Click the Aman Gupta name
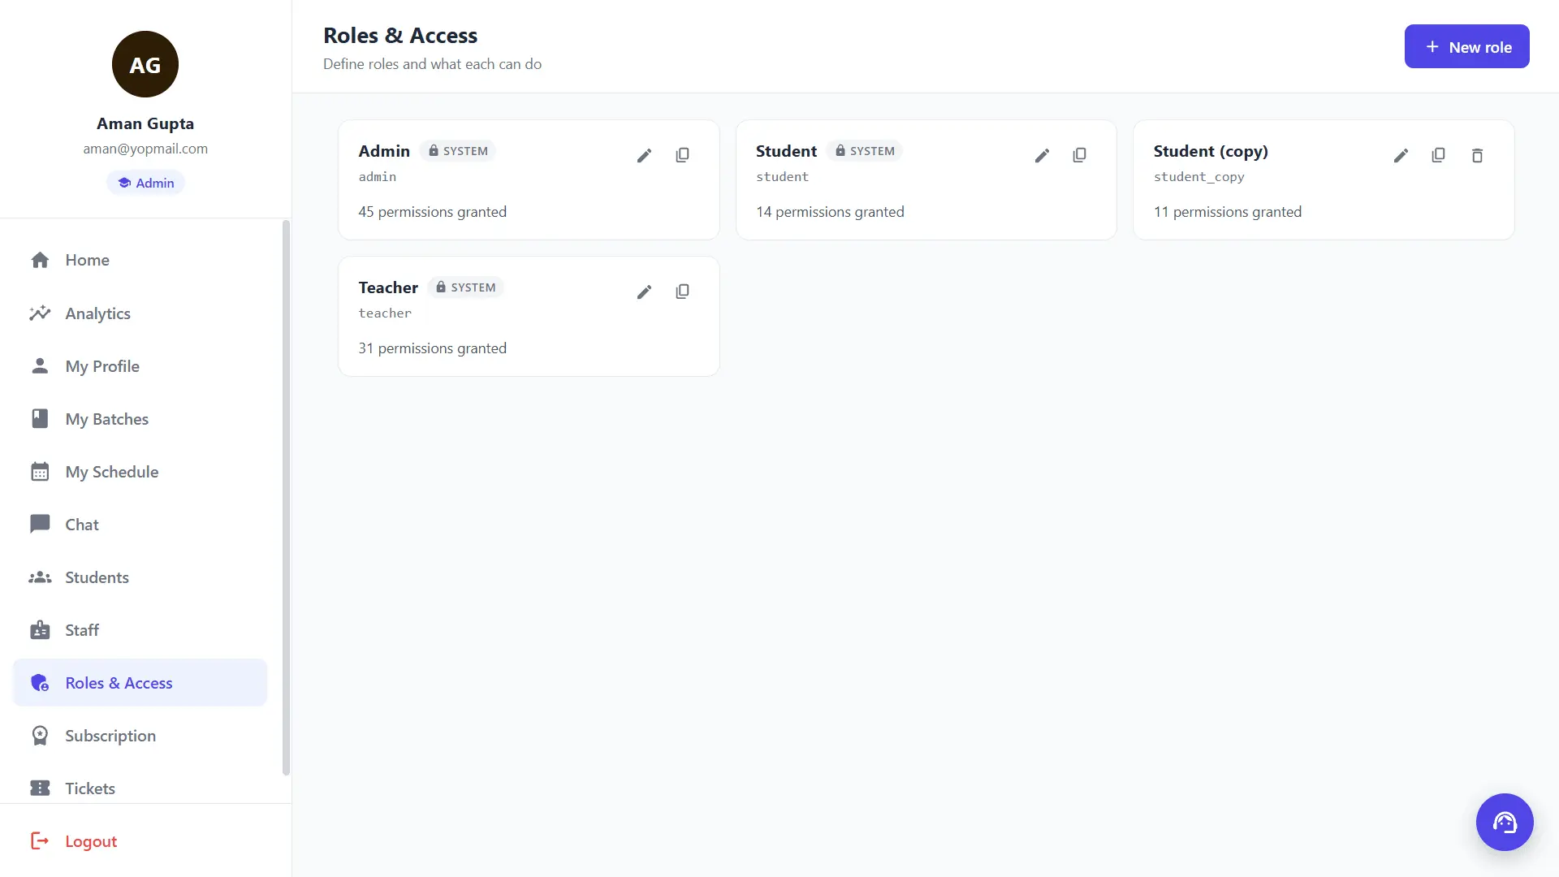 145,123
